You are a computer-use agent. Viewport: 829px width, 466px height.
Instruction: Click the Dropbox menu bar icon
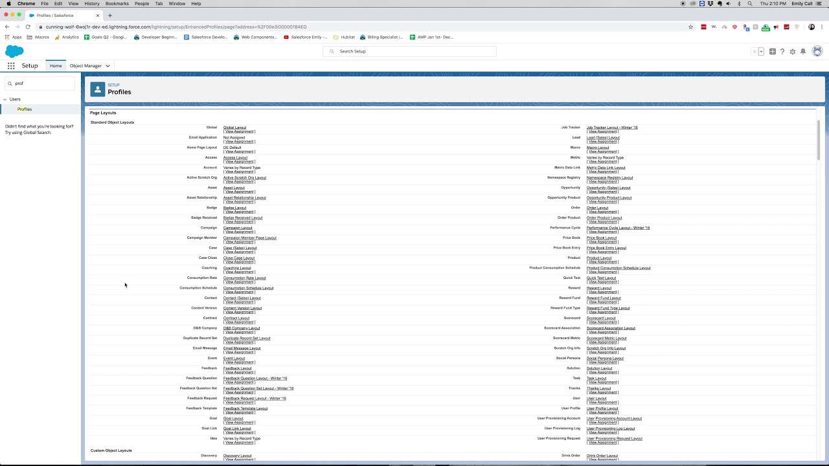(x=710, y=3)
